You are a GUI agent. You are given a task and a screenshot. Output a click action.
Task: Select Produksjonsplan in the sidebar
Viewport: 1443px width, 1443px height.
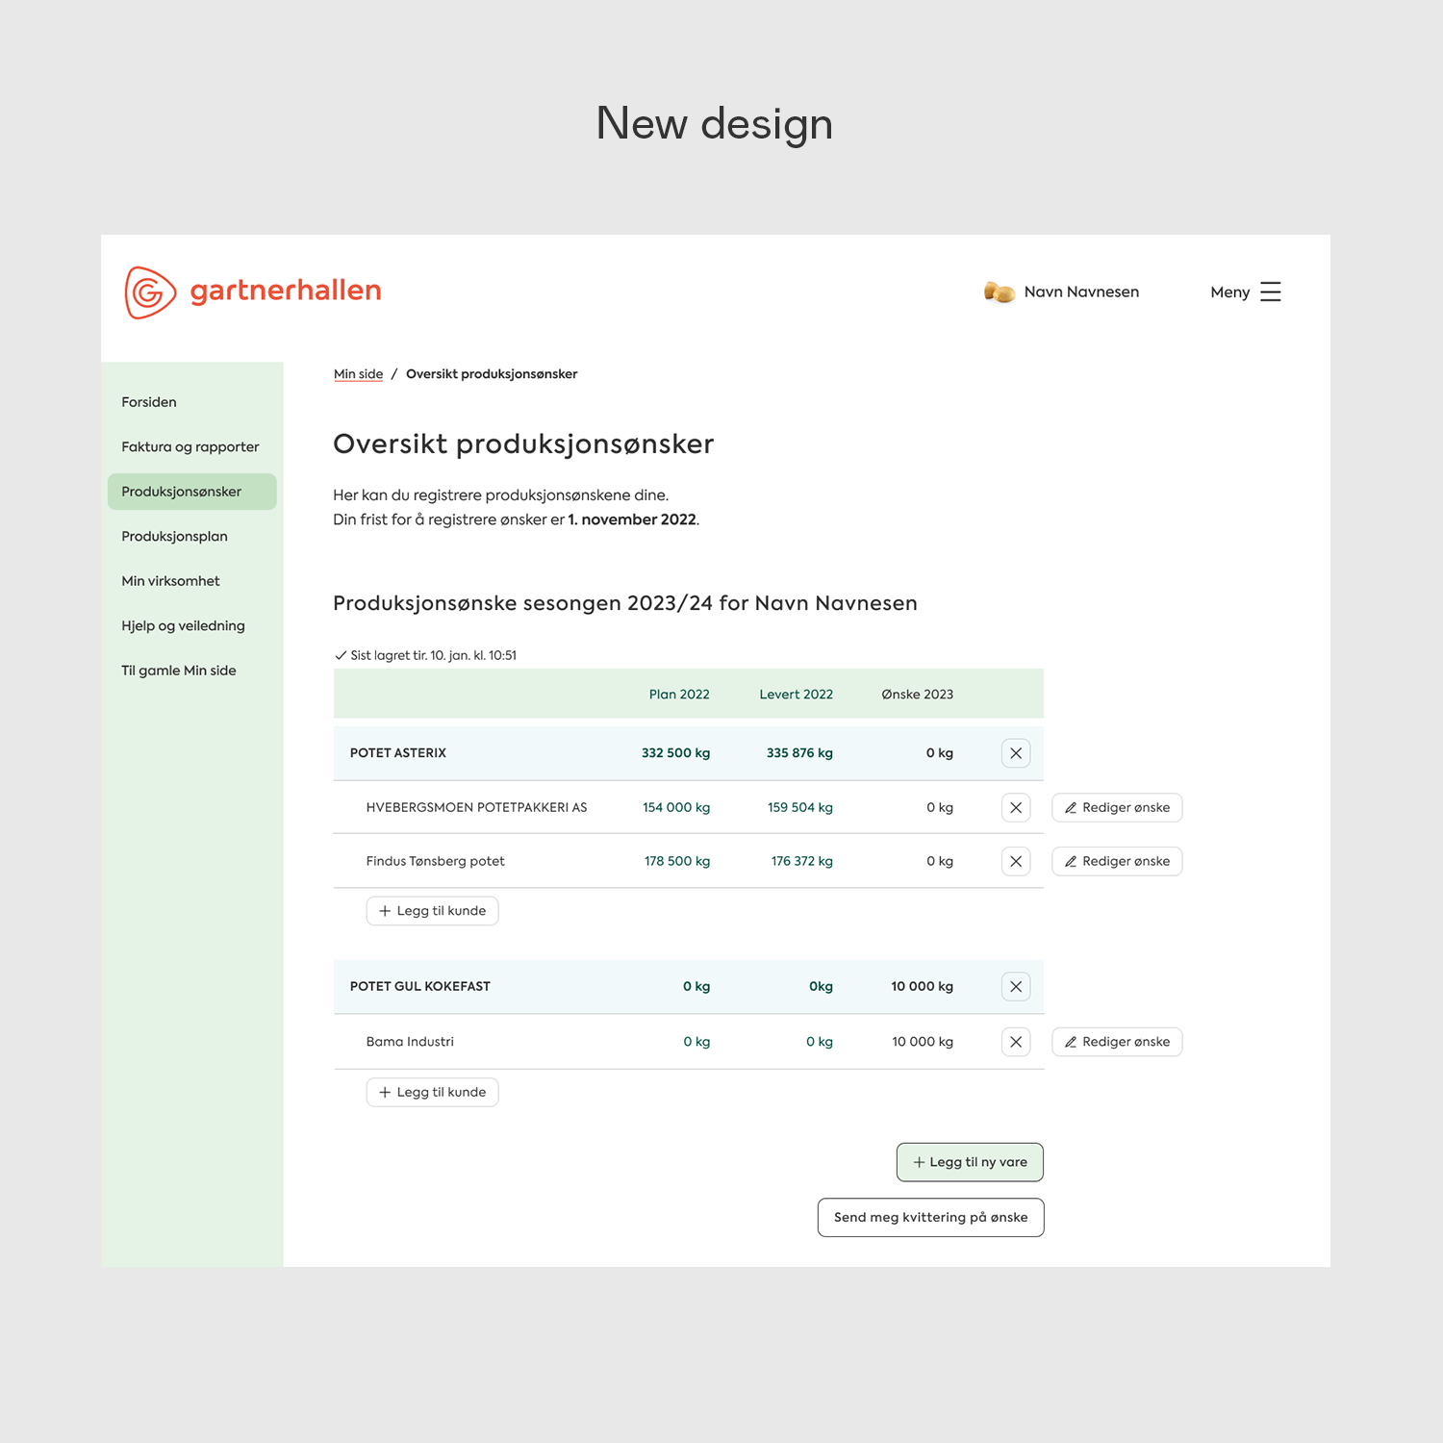(x=174, y=537)
